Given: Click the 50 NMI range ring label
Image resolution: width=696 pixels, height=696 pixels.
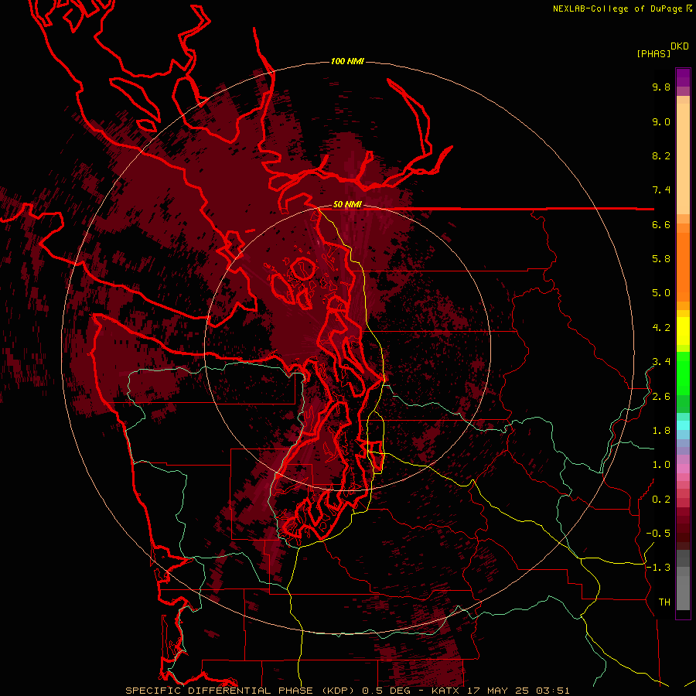Looking at the screenshot, I should (x=347, y=205).
